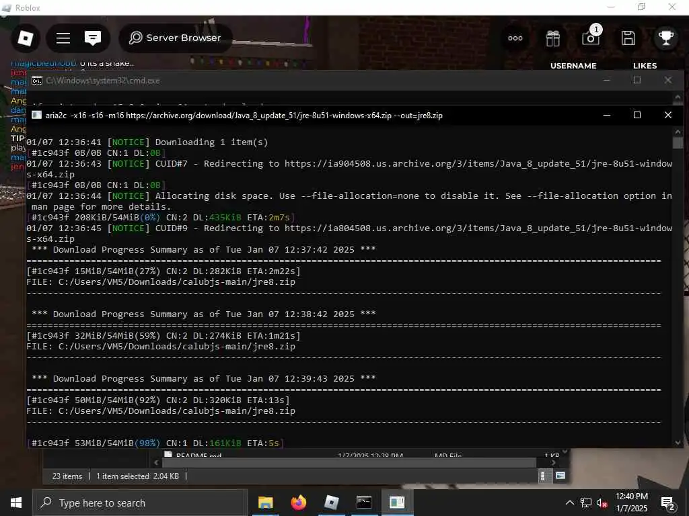The width and height of the screenshot is (689, 516).
Task: Click the '50MiB/54MiB(92%)' progress line
Action: coord(158,400)
